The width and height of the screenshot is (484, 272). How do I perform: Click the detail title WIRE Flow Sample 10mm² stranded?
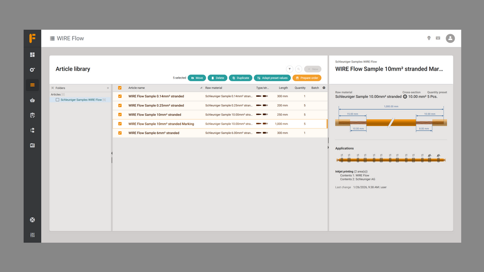[389, 69]
